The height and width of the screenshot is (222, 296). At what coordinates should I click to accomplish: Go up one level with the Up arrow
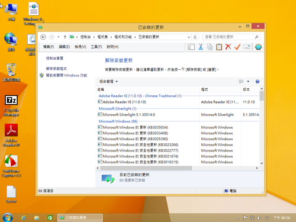click(65, 37)
